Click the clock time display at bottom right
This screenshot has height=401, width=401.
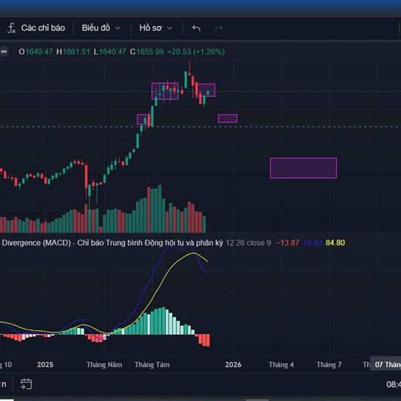pos(393,384)
